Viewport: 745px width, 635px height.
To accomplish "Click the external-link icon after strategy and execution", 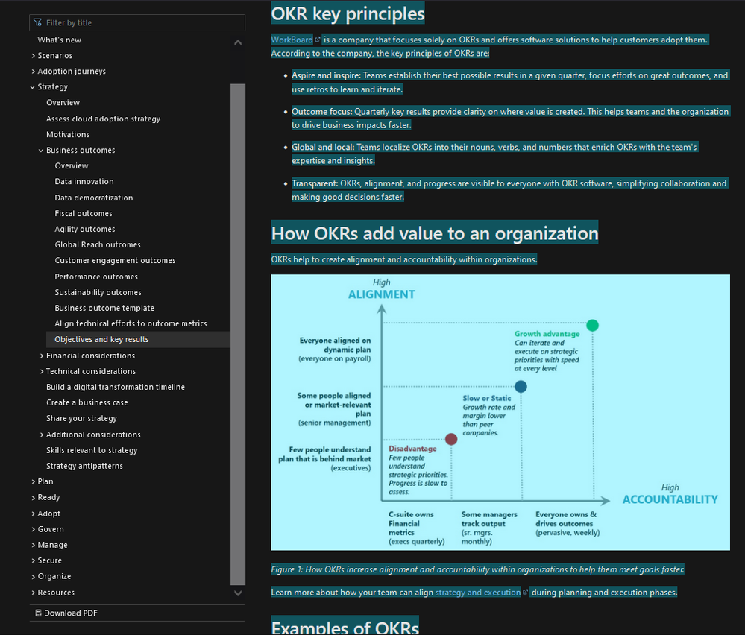I will pos(525,592).
